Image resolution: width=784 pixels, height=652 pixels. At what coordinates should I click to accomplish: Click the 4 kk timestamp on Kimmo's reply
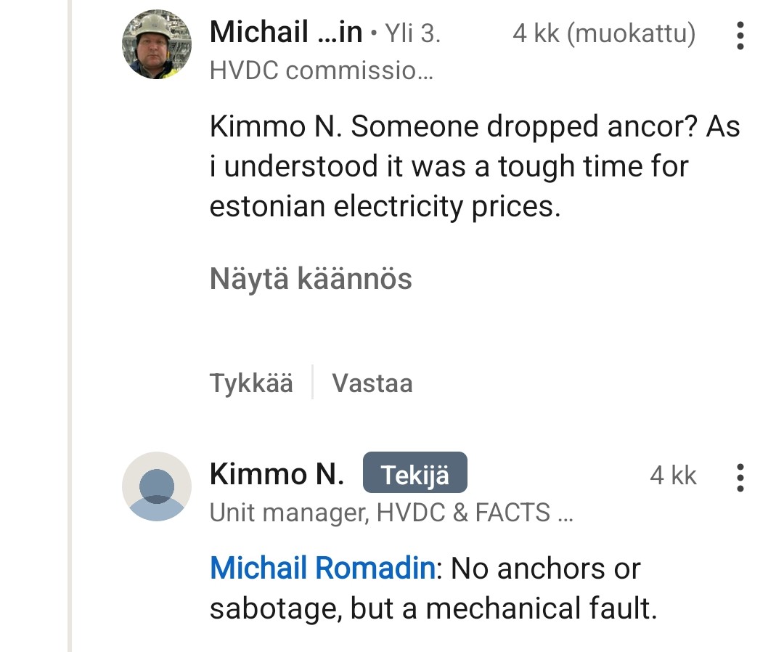673,476
